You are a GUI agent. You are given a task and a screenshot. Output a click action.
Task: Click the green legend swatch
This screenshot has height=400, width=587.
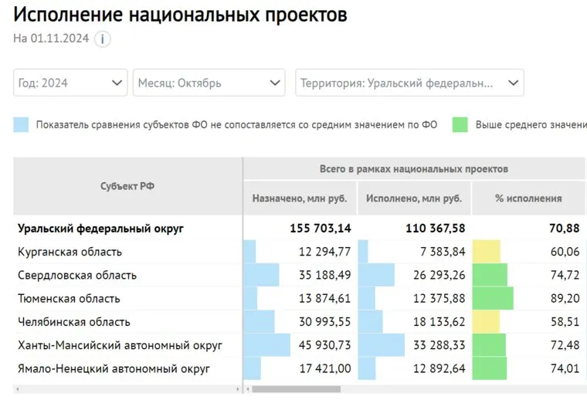point(460,124)
